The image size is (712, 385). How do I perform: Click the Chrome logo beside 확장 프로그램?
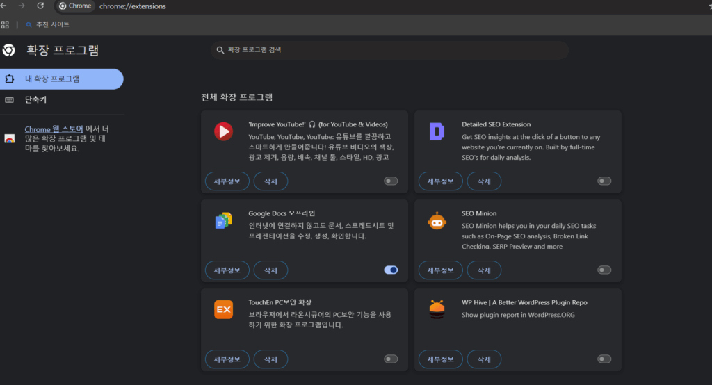[x=8, y=50]
